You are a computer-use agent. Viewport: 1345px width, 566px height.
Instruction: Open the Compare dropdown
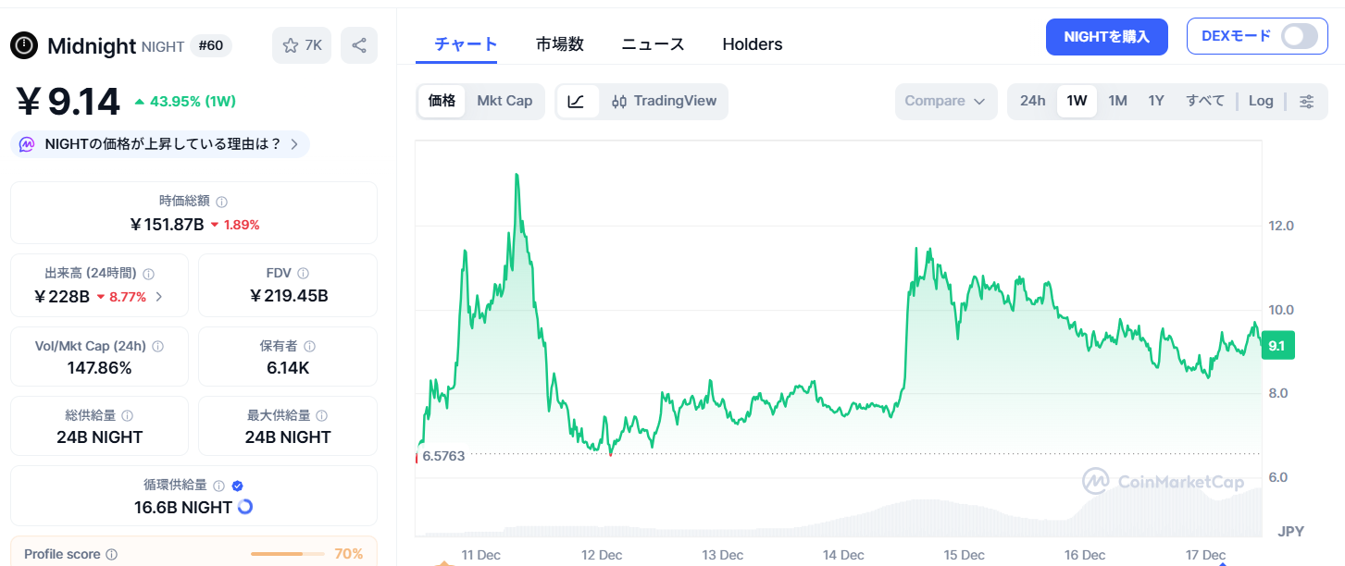coord(945,102)
